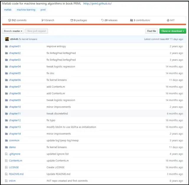Open the modify ldsEm commit message
This screenshot has height=185, width=189.
pyautogui.click(x=71, y=127)
